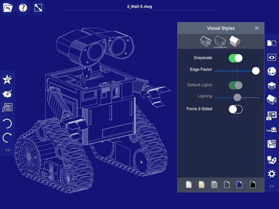Open the 3D orbit globe icon
This screenshot has height=209, width=279.
point(272,72)
